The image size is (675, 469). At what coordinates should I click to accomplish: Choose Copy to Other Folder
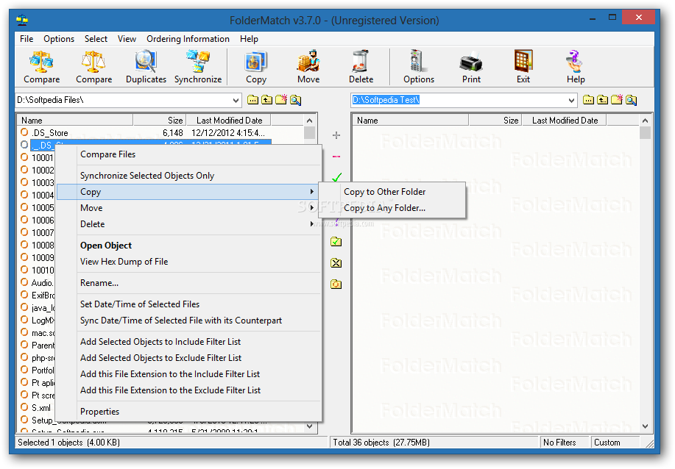pos(392,192)
